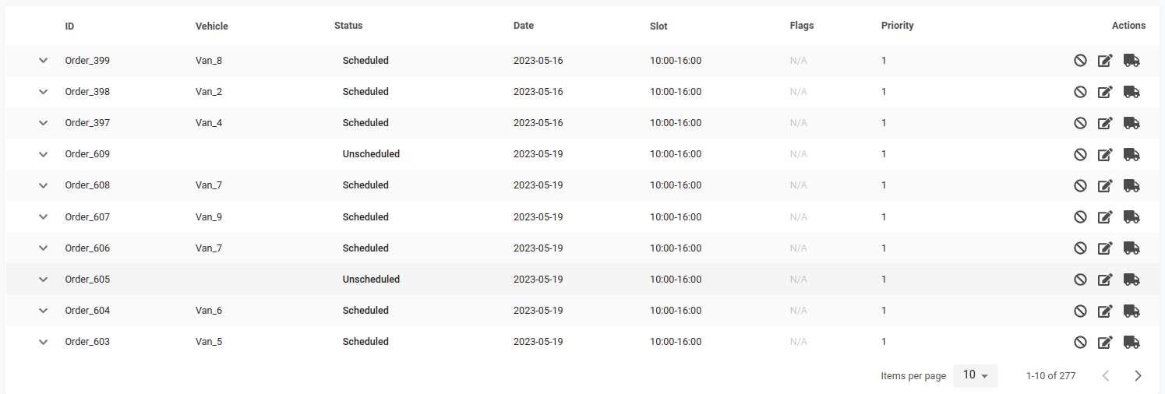Click the truck icon for Order_606

1131,248
